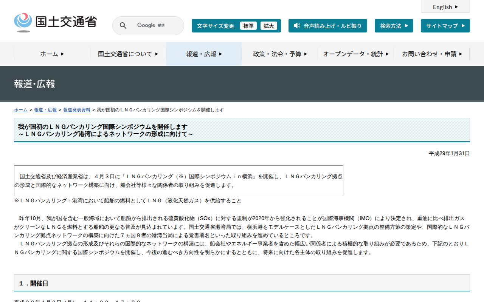
Task: Open the お問い合わせ・申請 menu item
Action: tap(429, 54)
